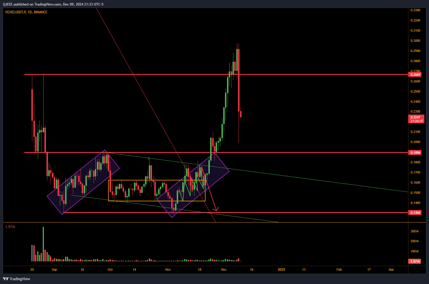429x284 pixels.
Task: Click the 100 M volume scale label
Action: pyautogui.click(x=414, y=251)
